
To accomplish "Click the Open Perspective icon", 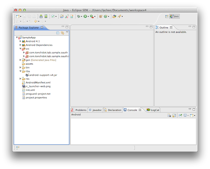I will pyautogui.click(x=167, y=16).
